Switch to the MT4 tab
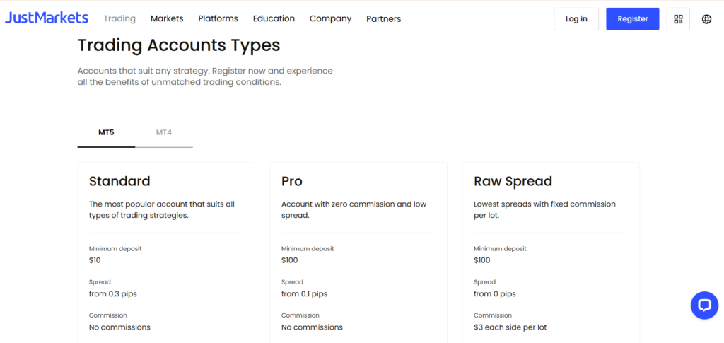The height and width of the screenshot is (343, 724). [x=164, y=132]
